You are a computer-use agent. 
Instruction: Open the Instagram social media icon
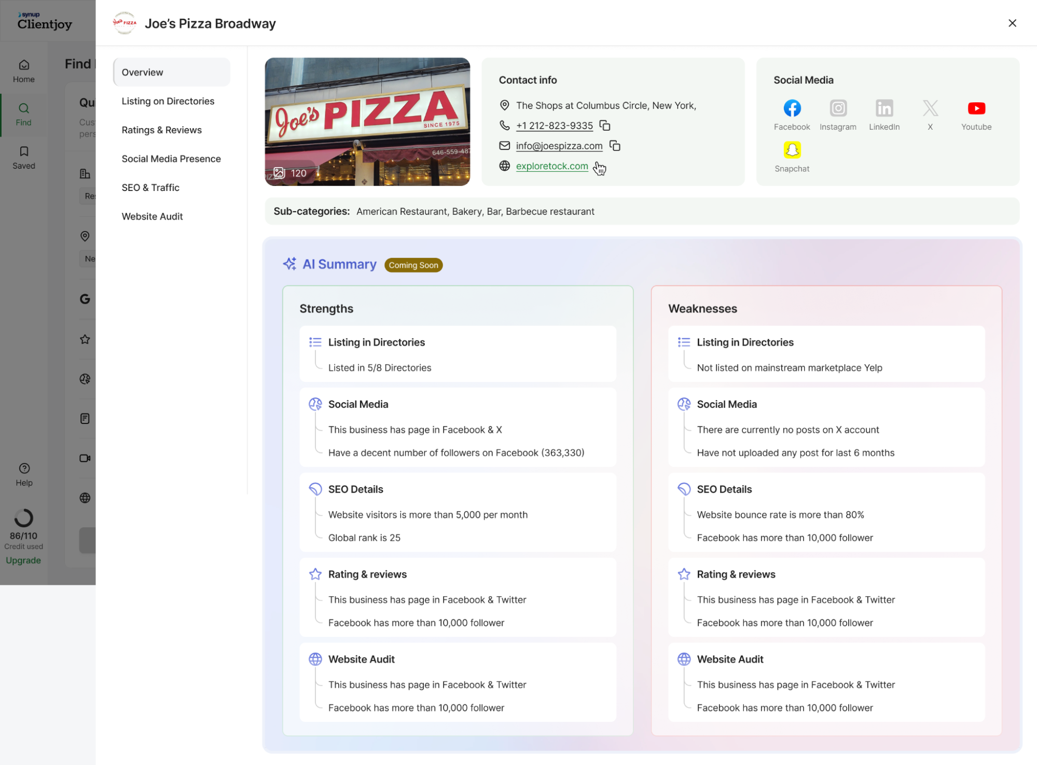(x=838, y=108)
